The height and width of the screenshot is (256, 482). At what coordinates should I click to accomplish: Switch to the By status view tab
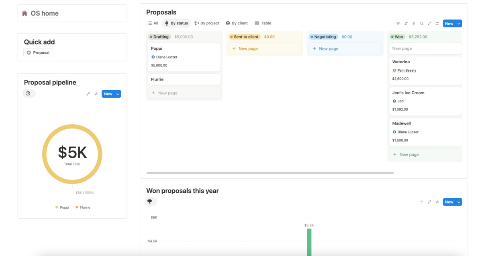tap(176, 23)
